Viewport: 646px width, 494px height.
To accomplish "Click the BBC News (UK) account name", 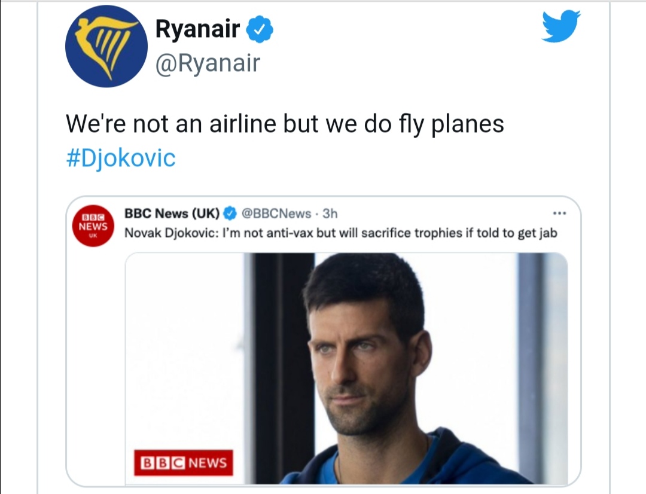I will 172,214.
